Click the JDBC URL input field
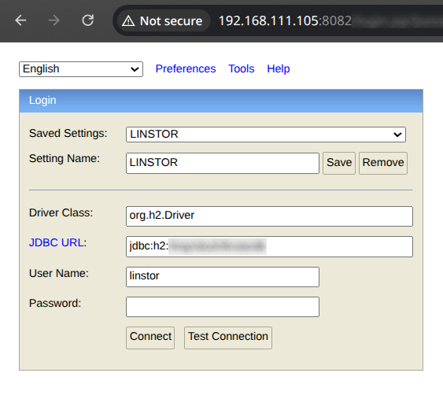 click(269, 246)
